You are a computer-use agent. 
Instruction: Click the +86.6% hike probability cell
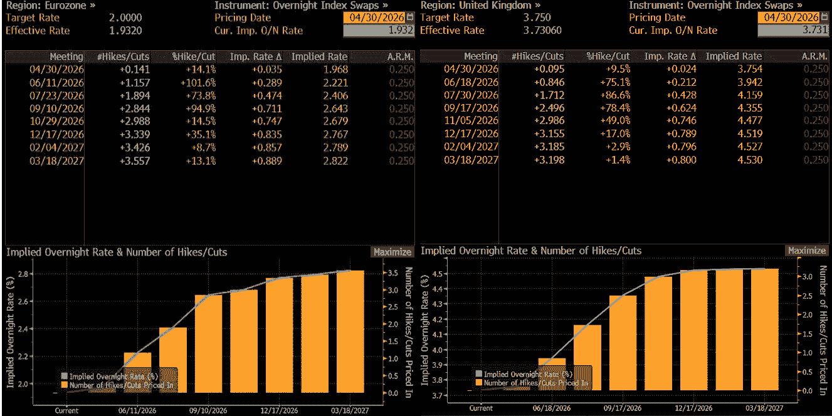pos(615,95)
